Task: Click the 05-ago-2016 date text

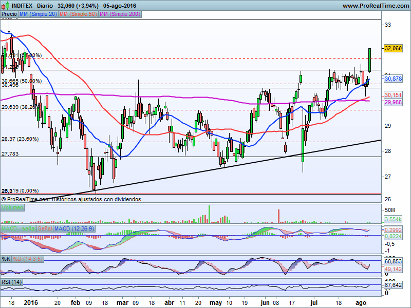Action: 120,6
